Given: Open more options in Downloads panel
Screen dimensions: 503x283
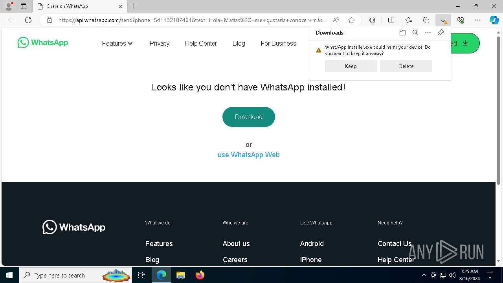Looking at the screenshot, I should tap(428, 33).
